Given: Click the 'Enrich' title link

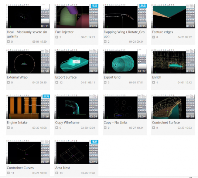Looking at the screenshot, I should click(x=157, y=77).
